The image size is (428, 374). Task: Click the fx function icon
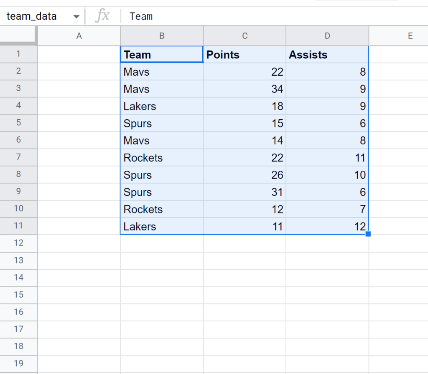102,15
